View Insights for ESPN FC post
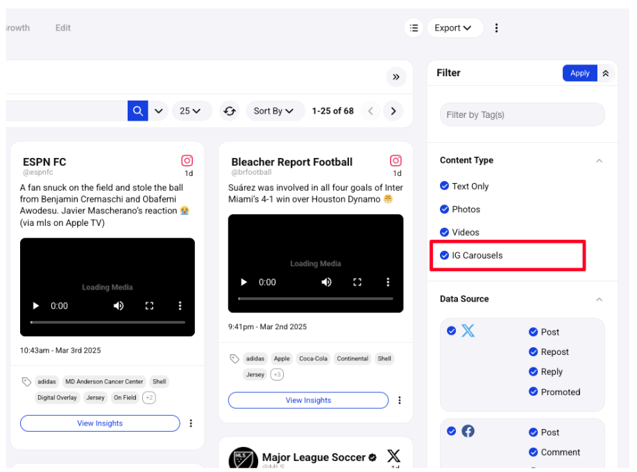Screen dimensions: 637x472 (100, 423)
